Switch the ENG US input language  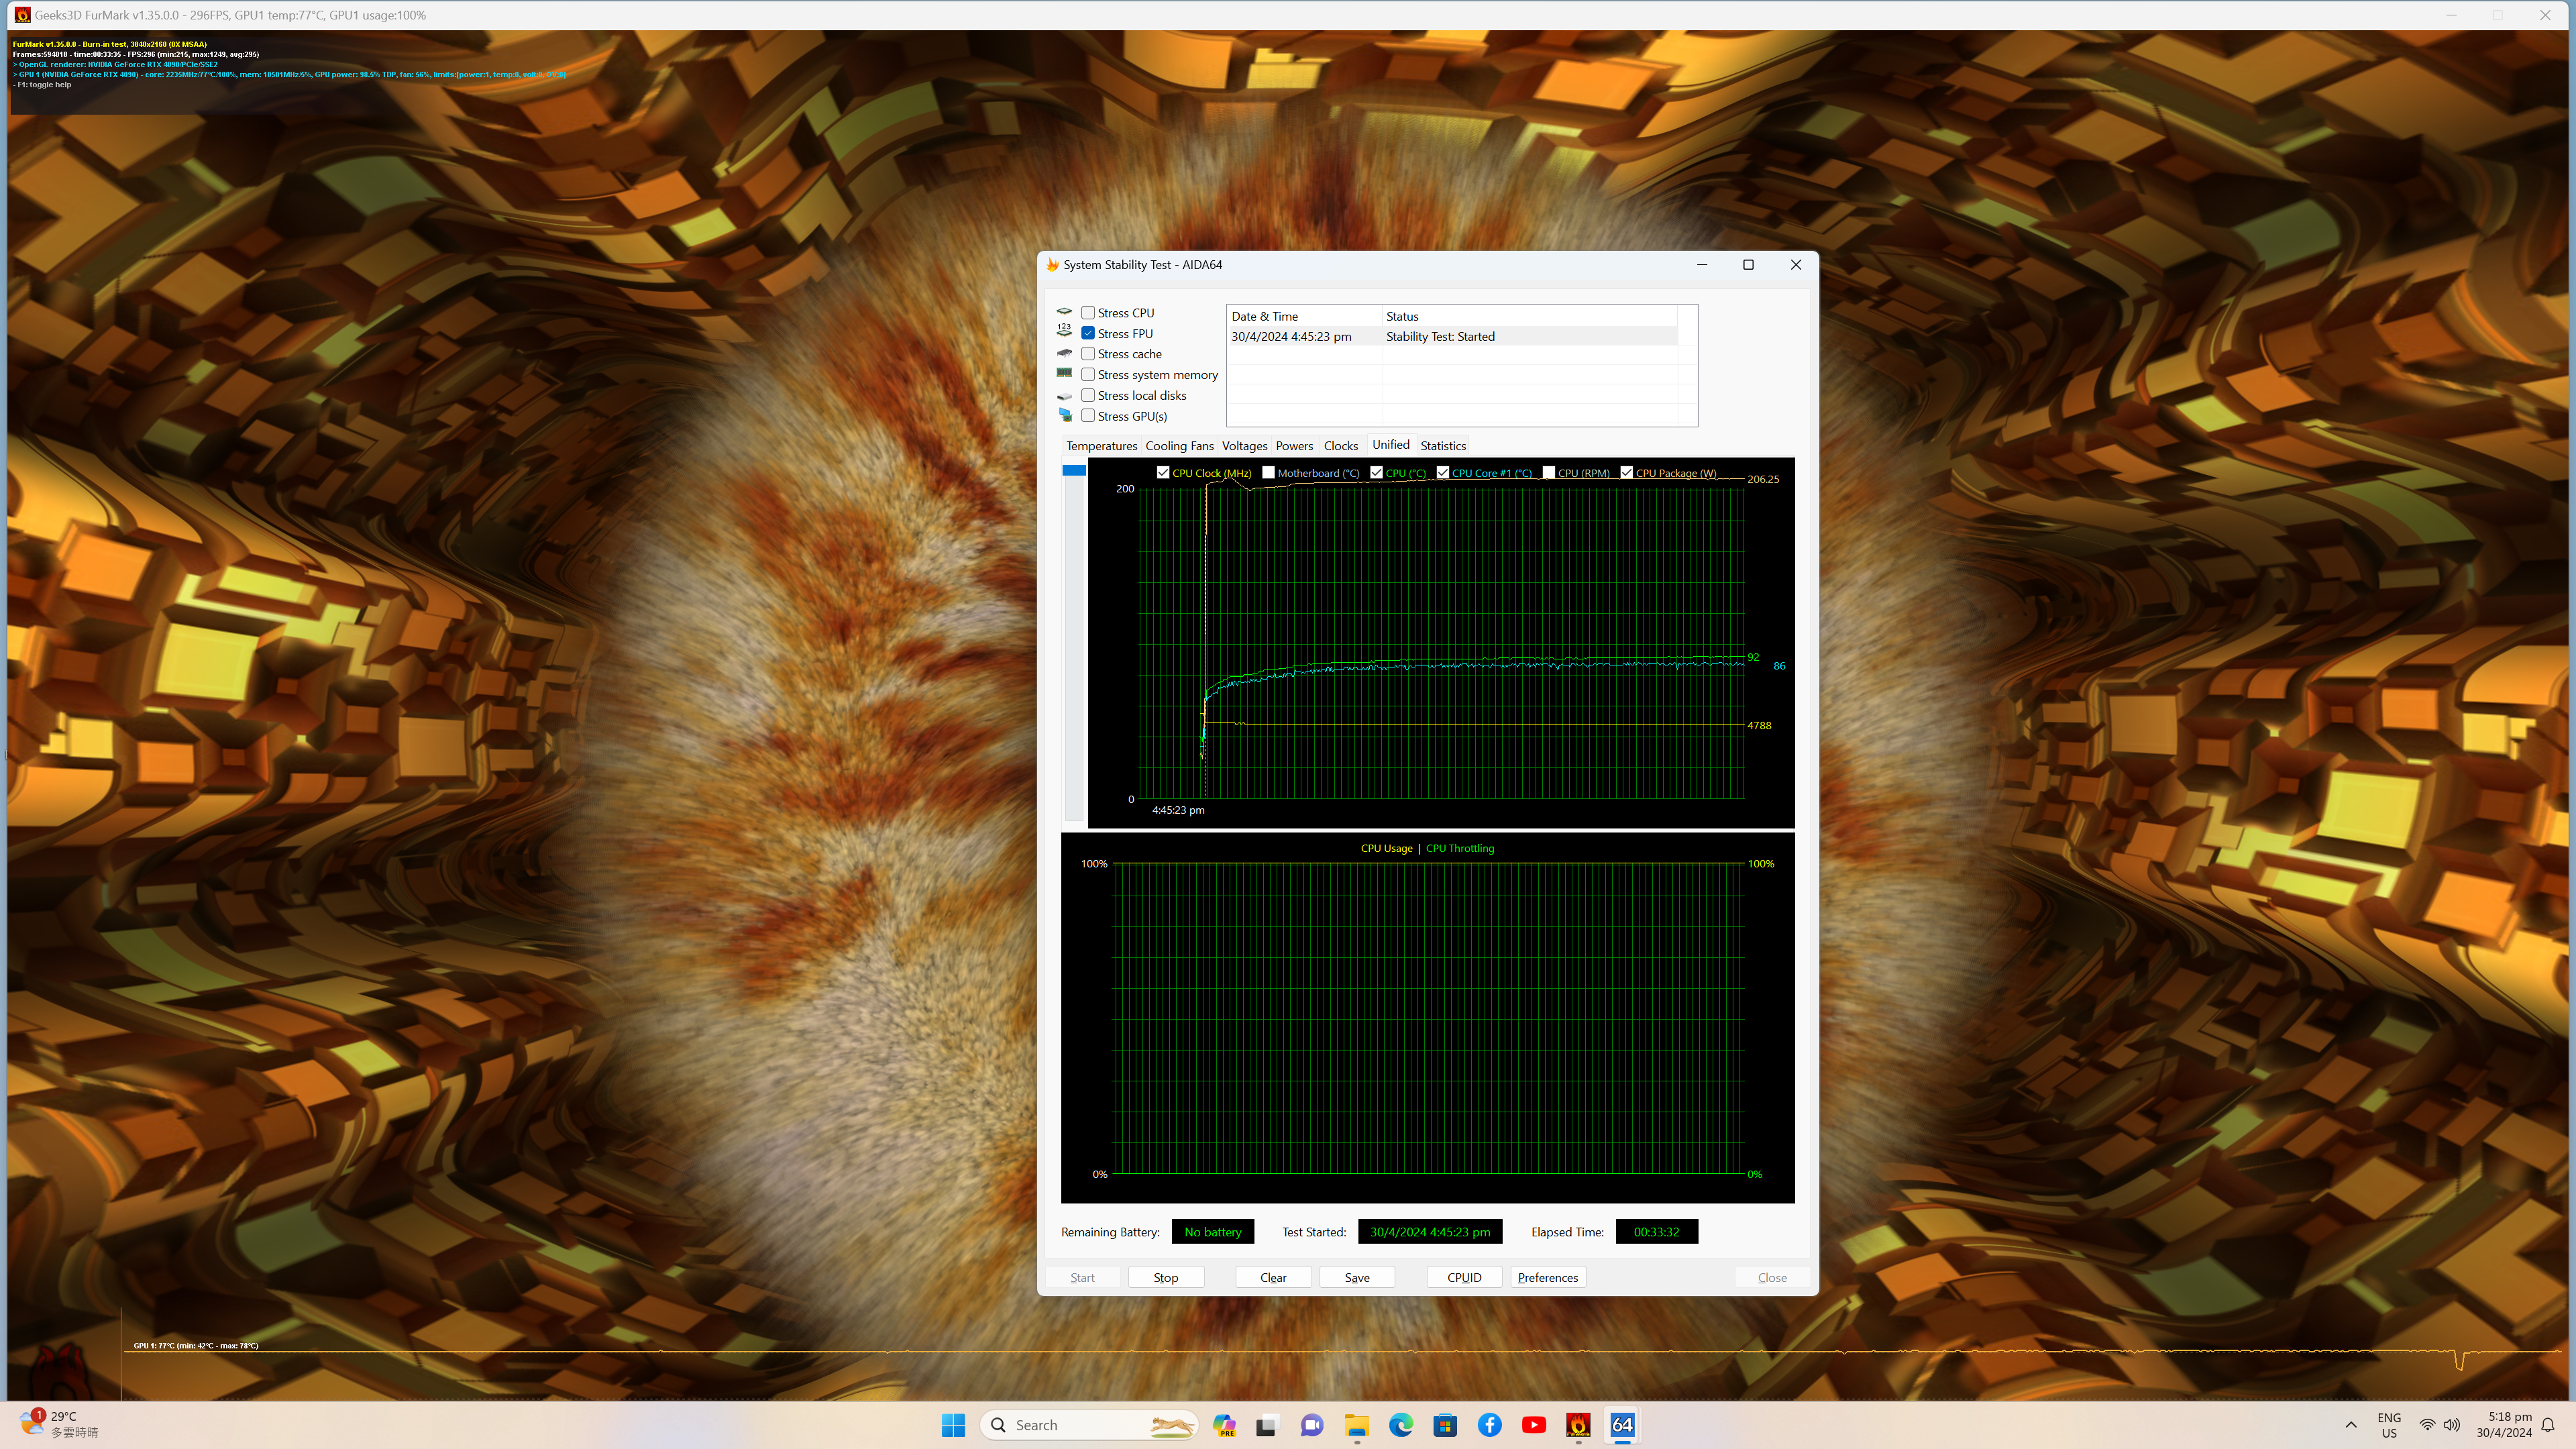[2389, 1425]
